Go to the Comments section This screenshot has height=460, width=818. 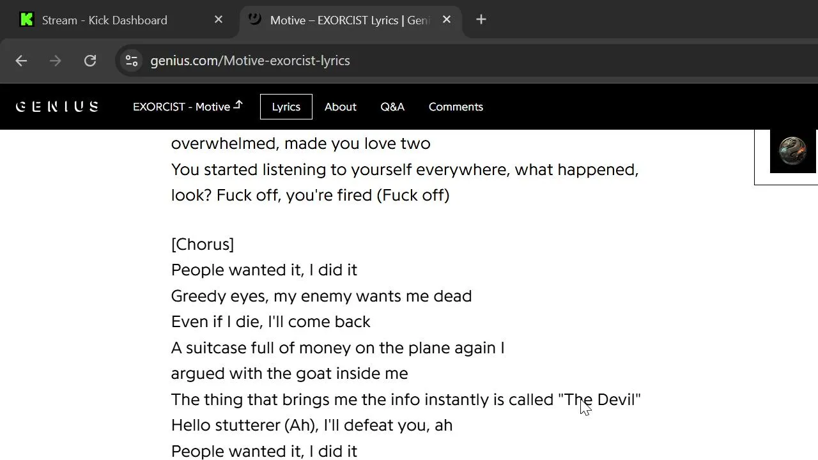tap(456, 107)
